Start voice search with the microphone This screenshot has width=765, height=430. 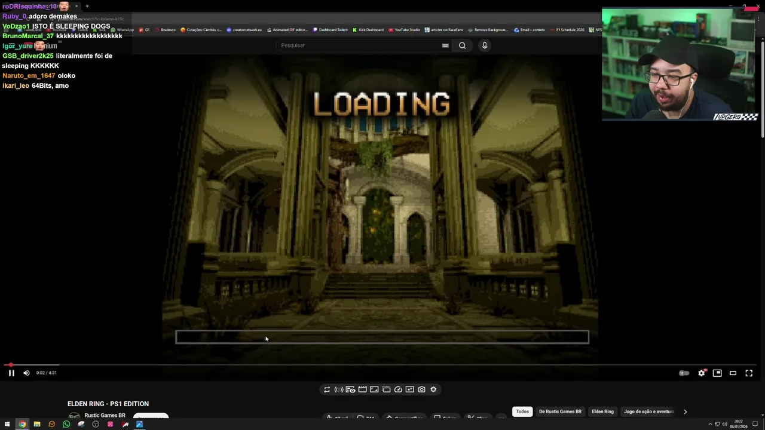[x=485, y=45]
